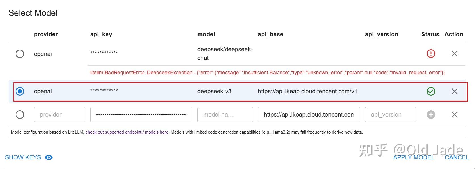
Task: Click the api_version input field
Action: pos(390,115)
